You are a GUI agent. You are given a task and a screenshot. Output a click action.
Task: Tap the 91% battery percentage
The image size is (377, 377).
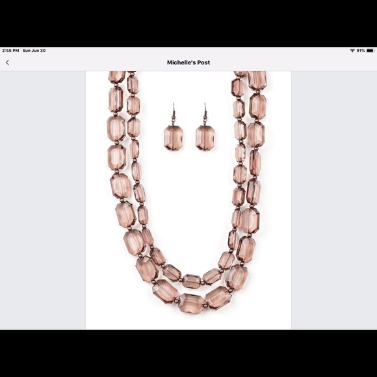[361, 51]
